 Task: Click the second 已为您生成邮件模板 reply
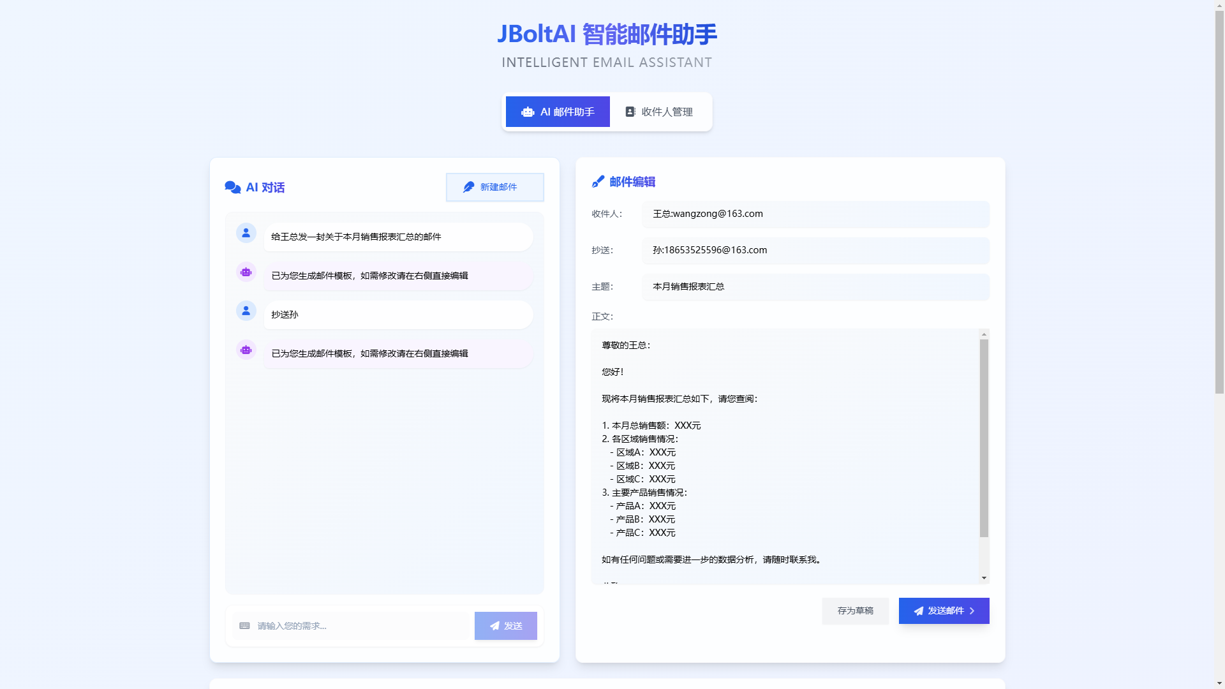(x=399, y=353)
